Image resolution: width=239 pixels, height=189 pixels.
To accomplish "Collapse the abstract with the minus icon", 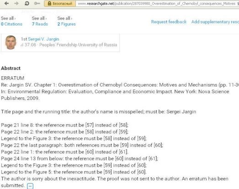I will pos(30,186).
